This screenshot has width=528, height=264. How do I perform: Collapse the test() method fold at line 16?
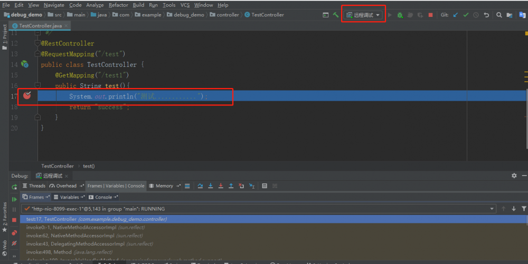37,86
